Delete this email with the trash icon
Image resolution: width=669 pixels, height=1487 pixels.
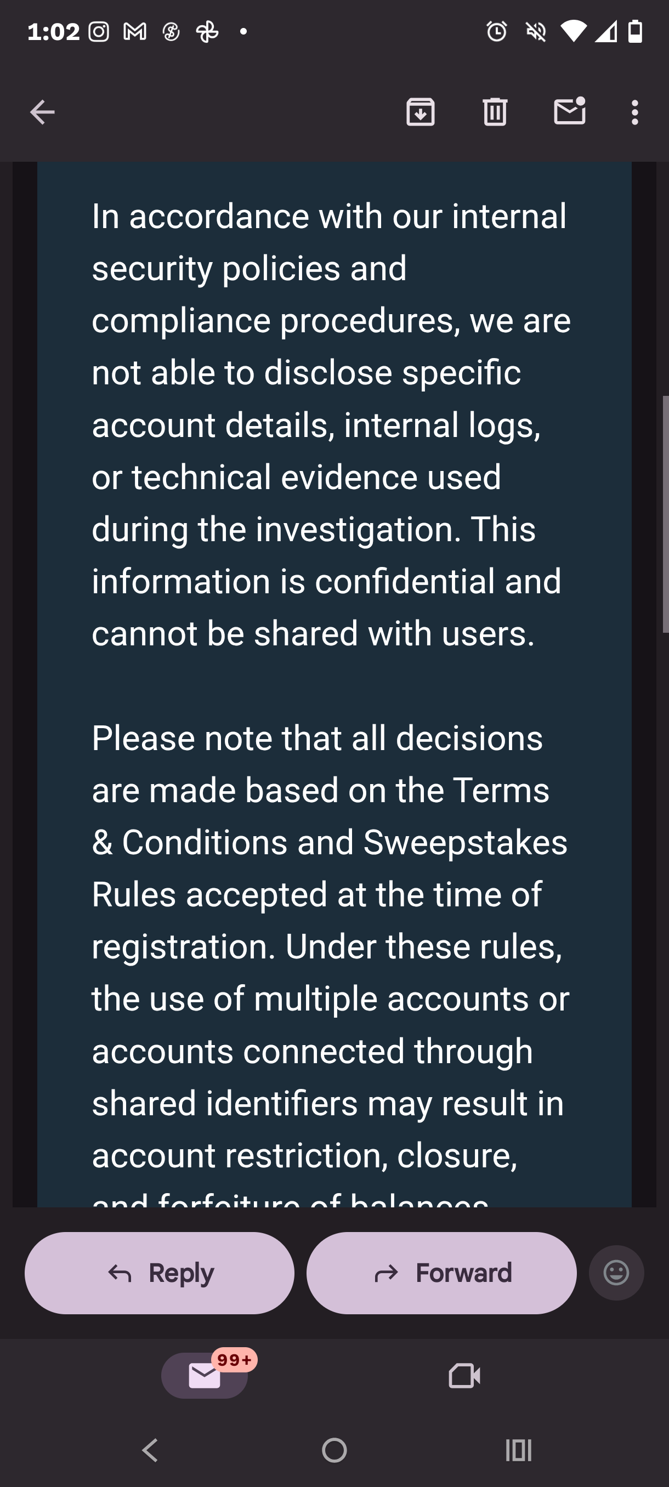[x=495, y=112]
